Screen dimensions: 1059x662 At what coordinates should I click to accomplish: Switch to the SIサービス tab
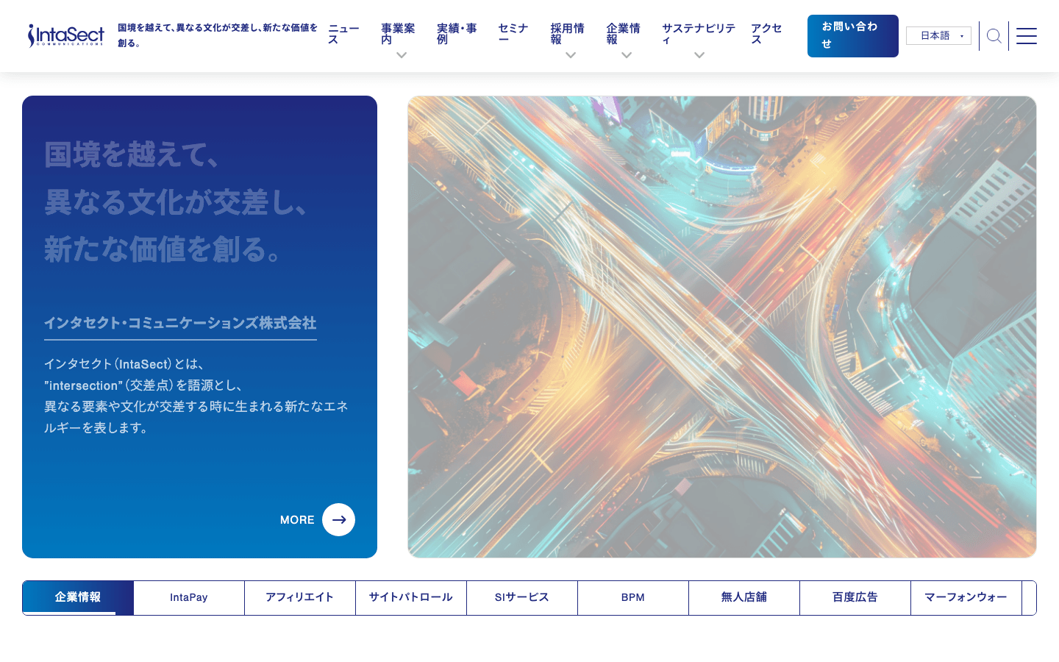click(522, 597)
